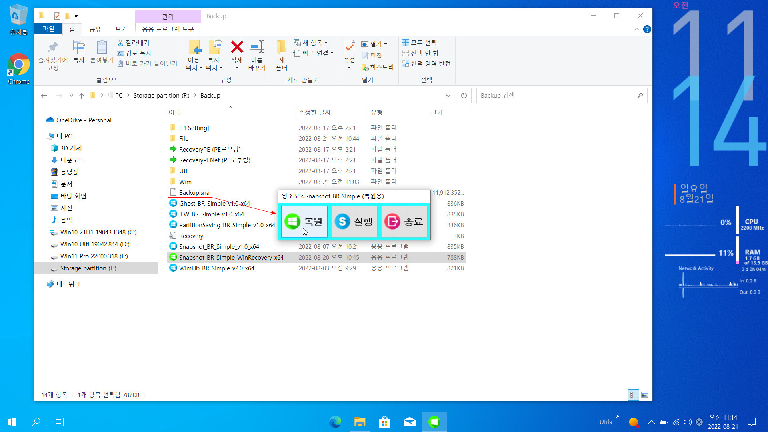Image resolution: width=768 pixels, height=432 pixels.
Task: Pin to quick access (즐겨찾기에 고정)
Action: click(53, 56)
